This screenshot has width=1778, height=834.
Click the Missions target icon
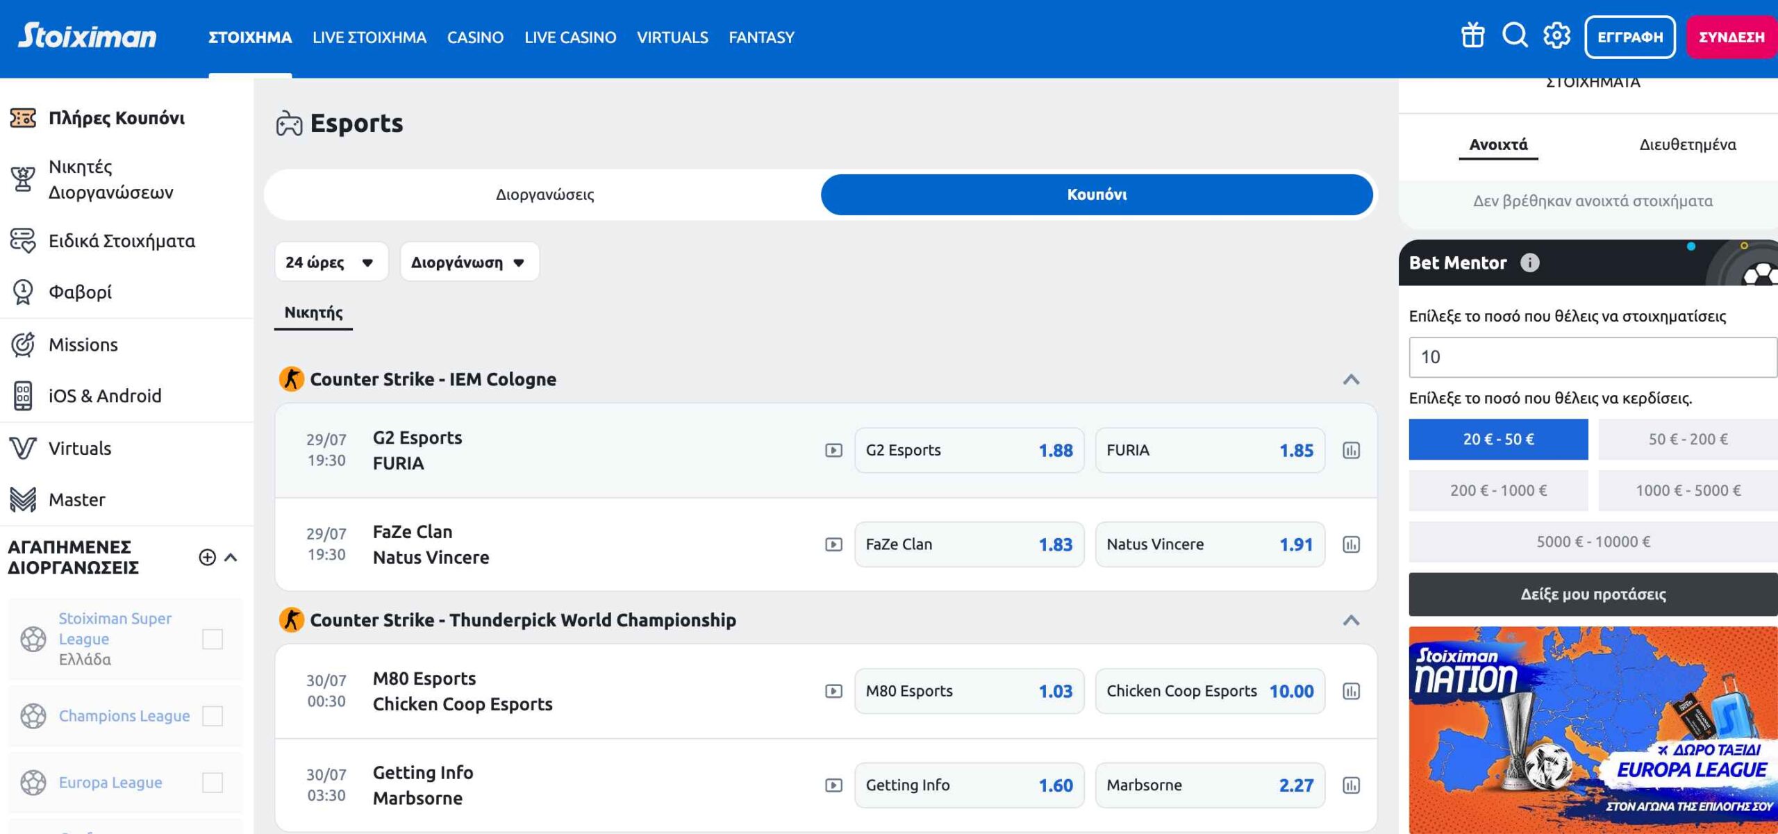pos(23,344)
